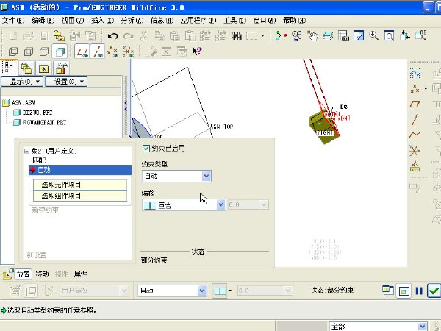Open dashboard offset type arrow
Image resolution: width=441 pixels, height=331 pixels.
pos(230,291)
